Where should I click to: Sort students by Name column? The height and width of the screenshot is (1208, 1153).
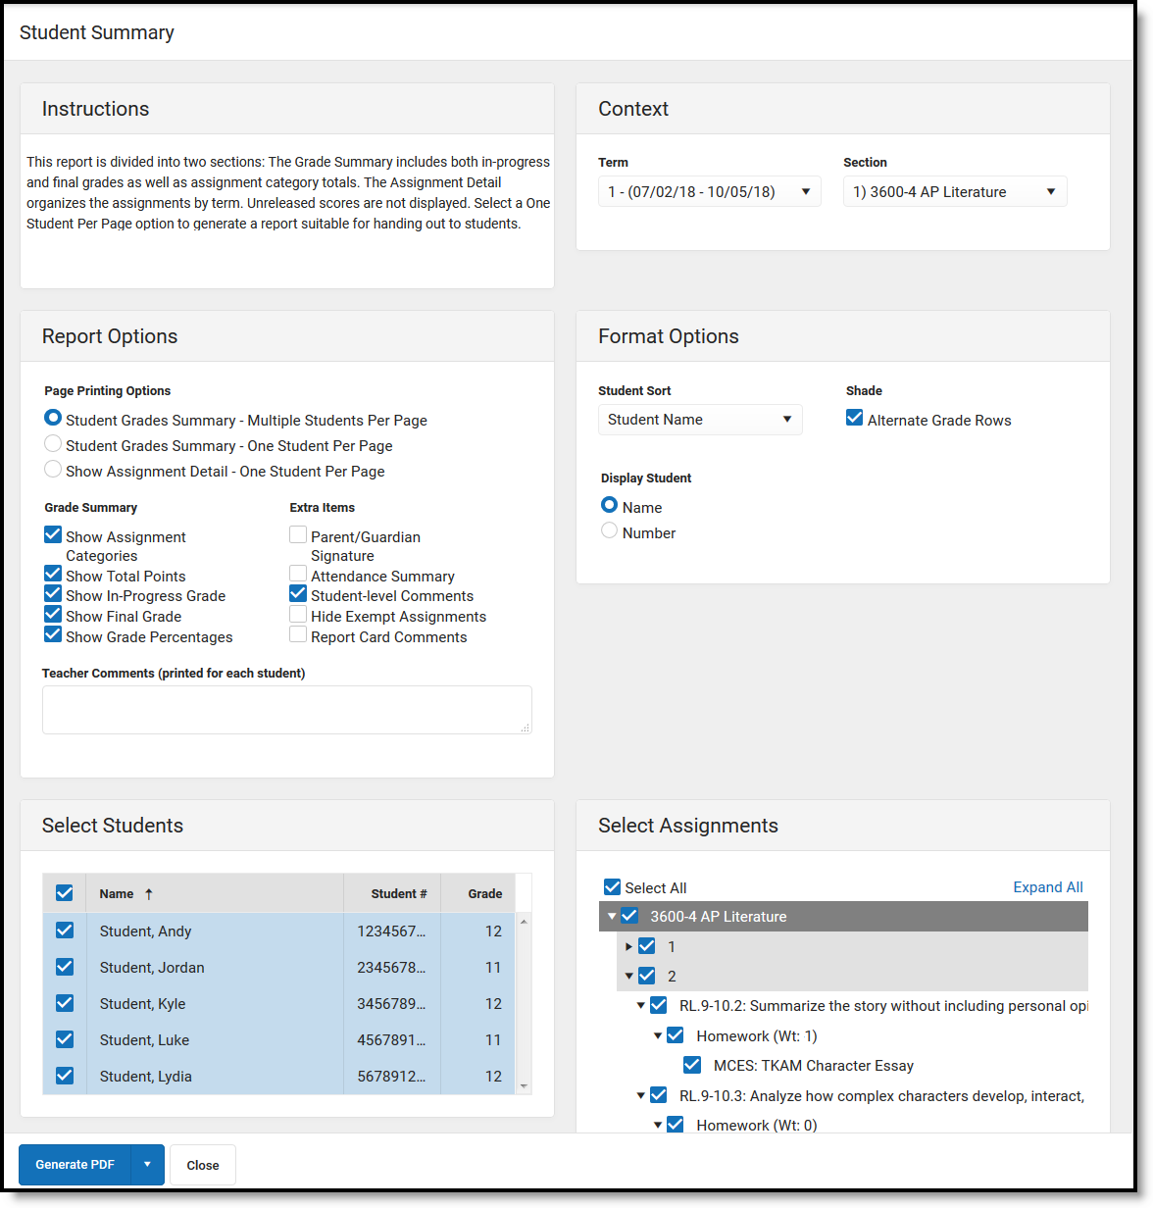(215, 893)
